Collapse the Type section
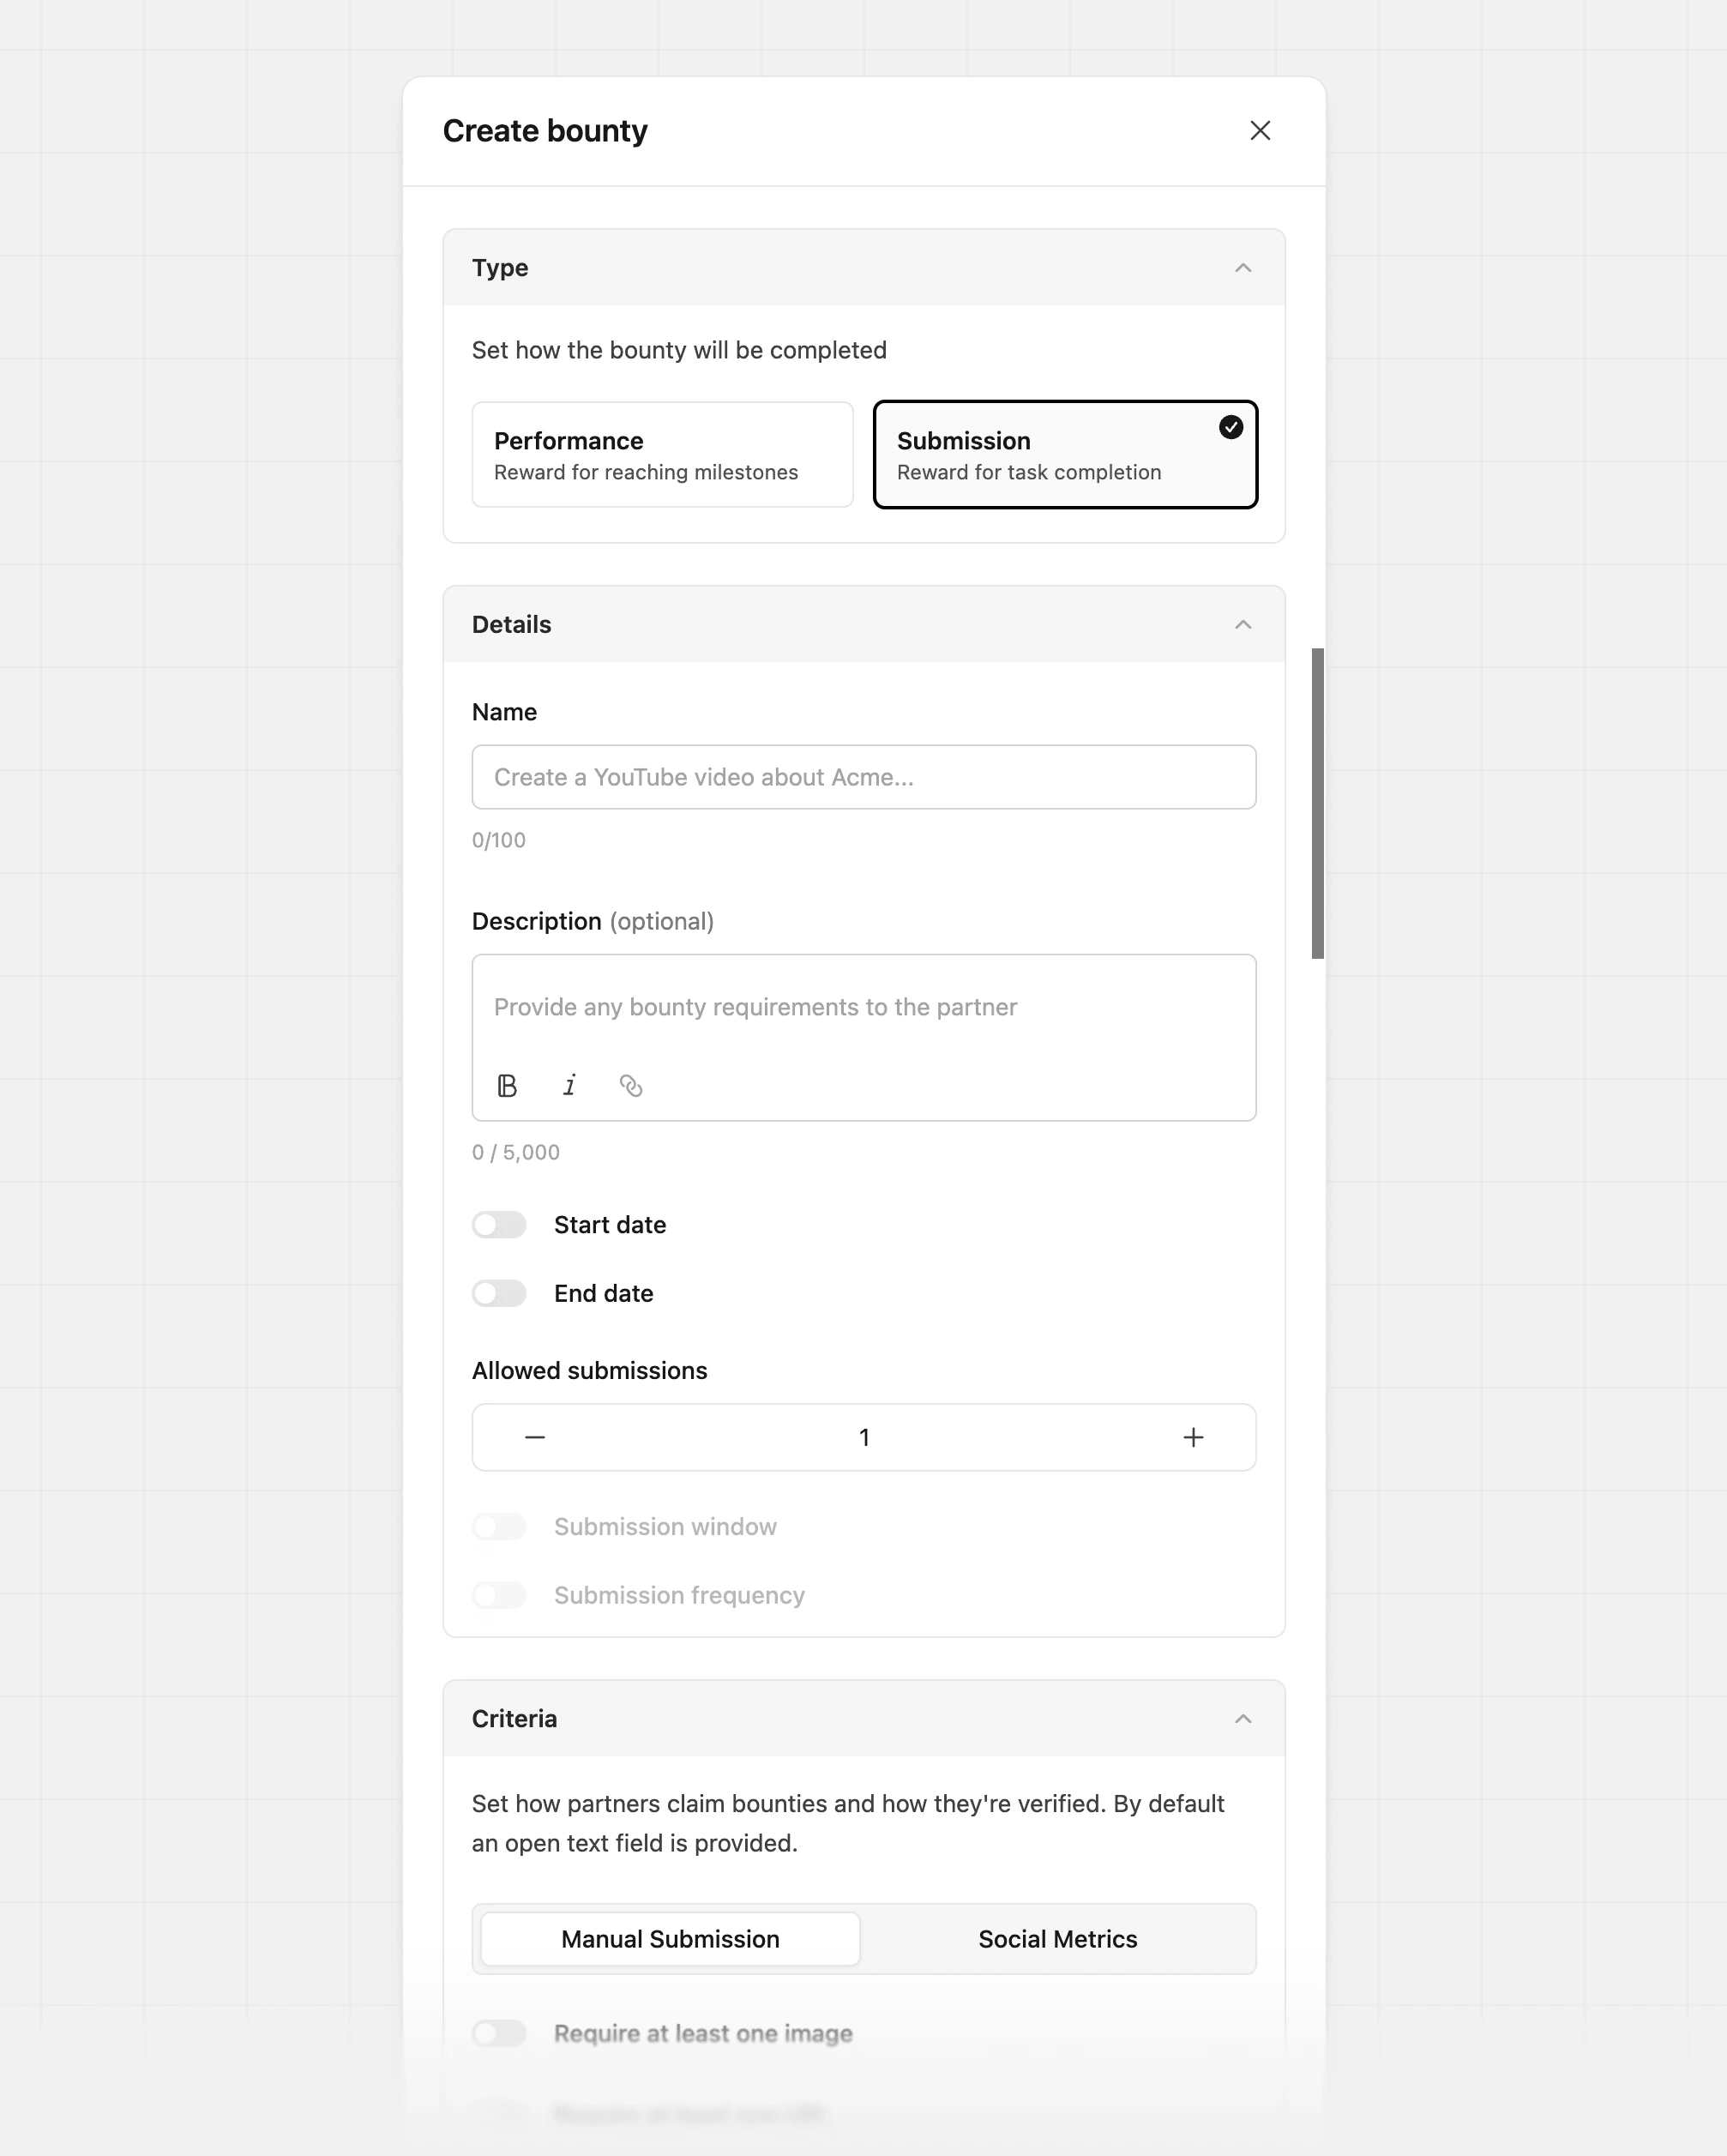 click(1242, 267)
